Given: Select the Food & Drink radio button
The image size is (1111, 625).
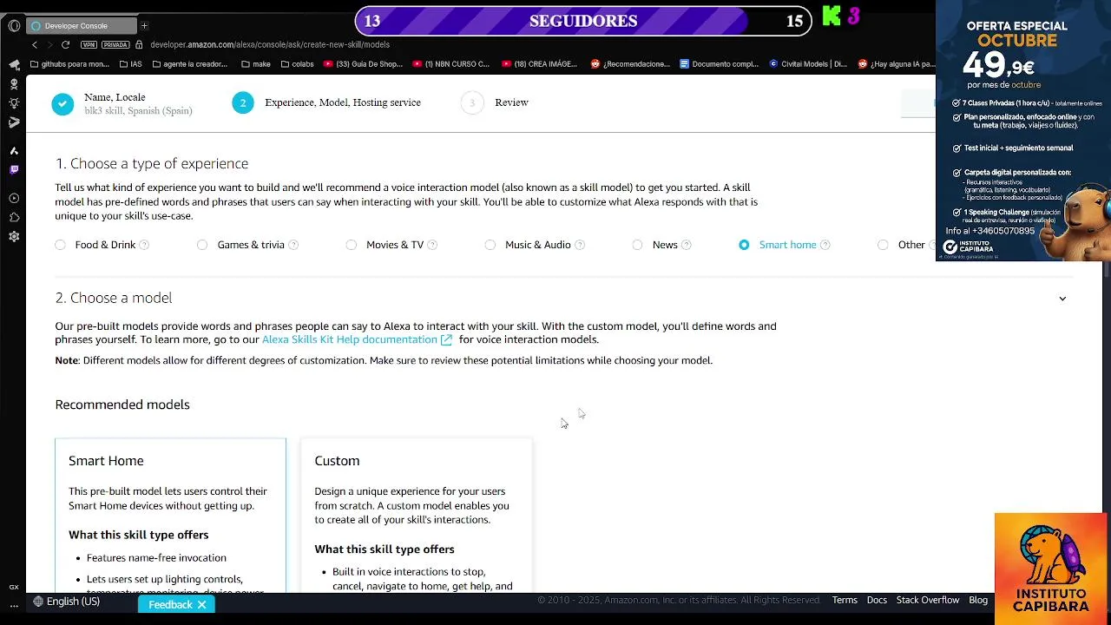Looking at the screenshot, I should [60, 245].
